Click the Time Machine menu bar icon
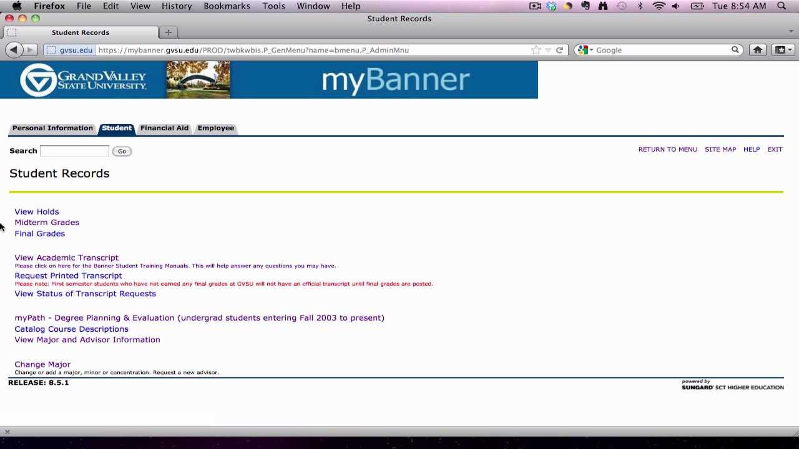The image size is (799, 449). click(x=621, y=6)
